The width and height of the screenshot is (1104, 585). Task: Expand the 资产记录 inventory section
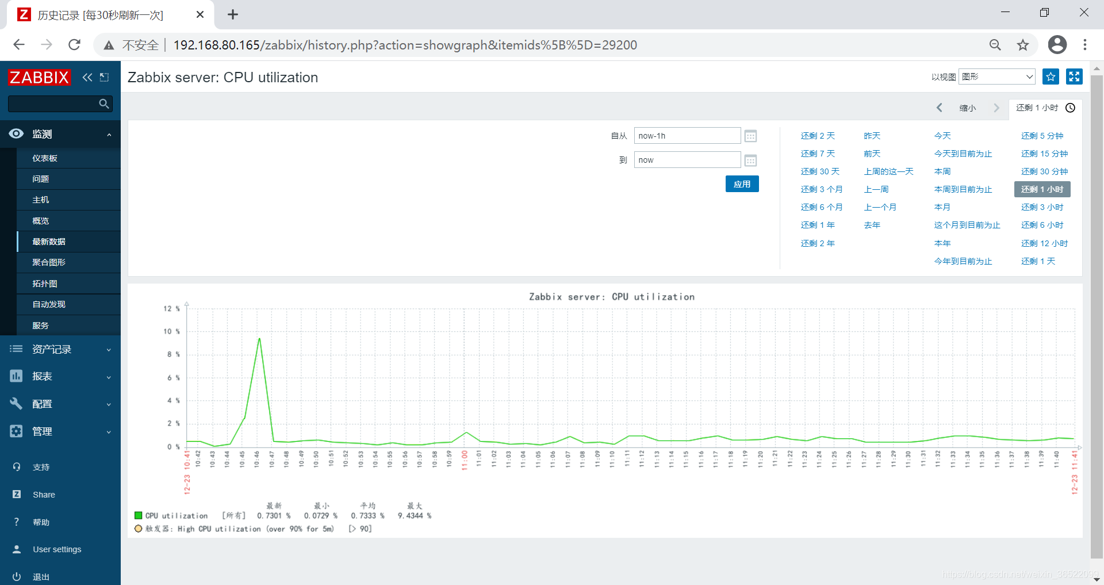click(x=60, y=349)
